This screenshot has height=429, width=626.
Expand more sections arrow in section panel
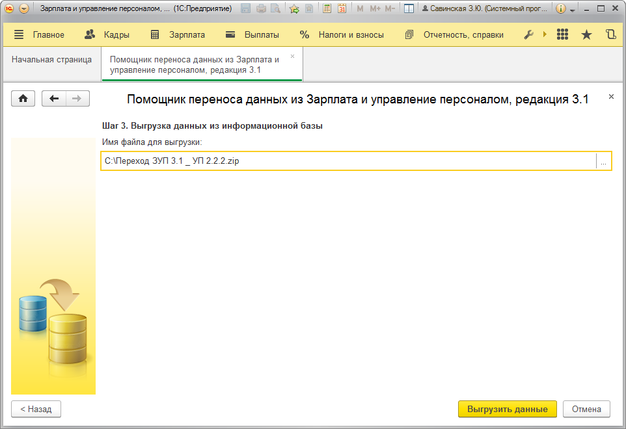click(545, 34)
